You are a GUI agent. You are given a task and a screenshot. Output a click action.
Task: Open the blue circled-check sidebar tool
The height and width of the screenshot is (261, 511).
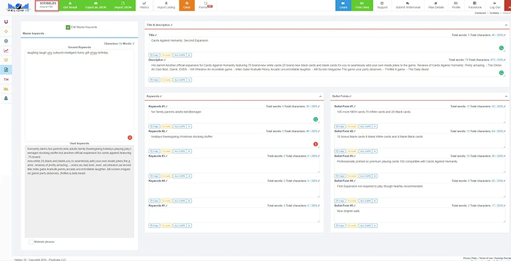pos(6,41)
